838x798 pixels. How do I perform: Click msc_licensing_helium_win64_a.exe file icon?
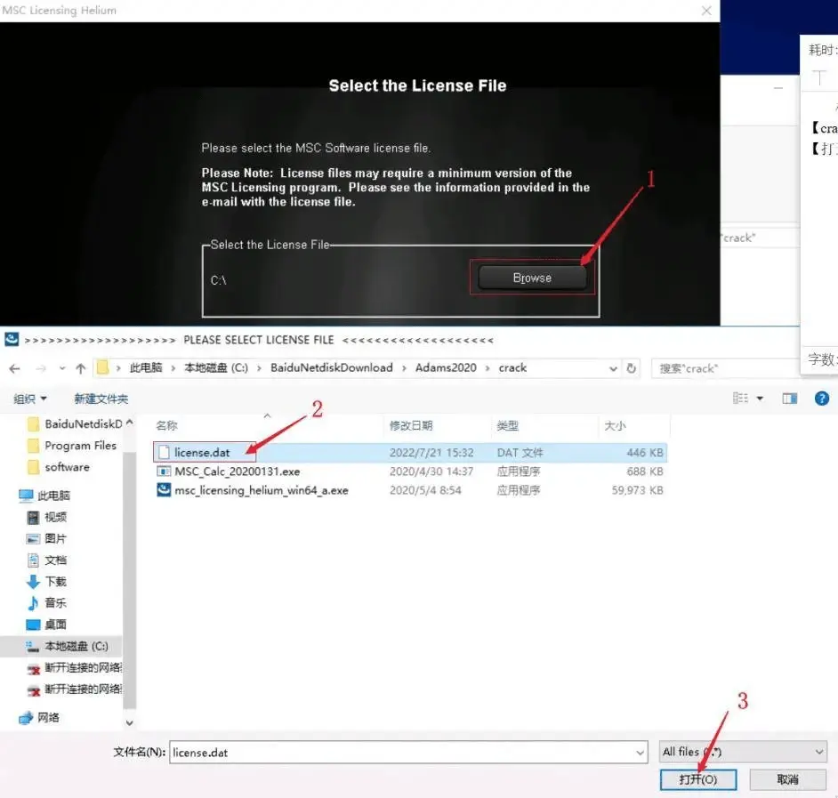point(164,489)
